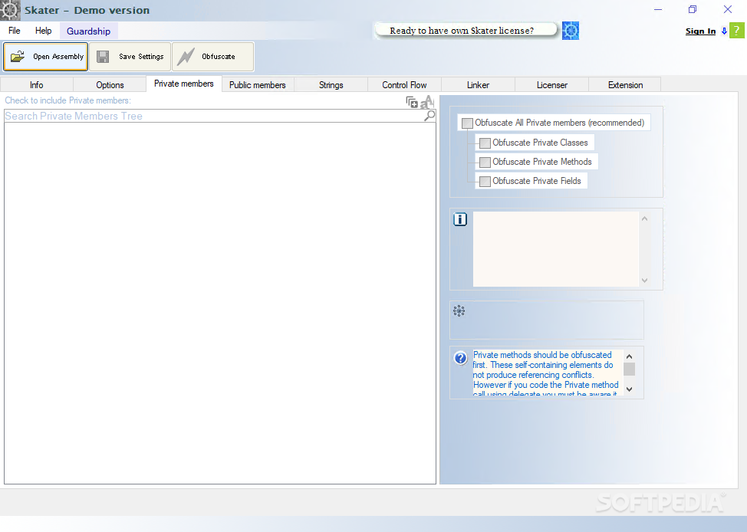Click the blue info icon
The width and height of the screenshot is (747, 532).
tap(459, 219)
